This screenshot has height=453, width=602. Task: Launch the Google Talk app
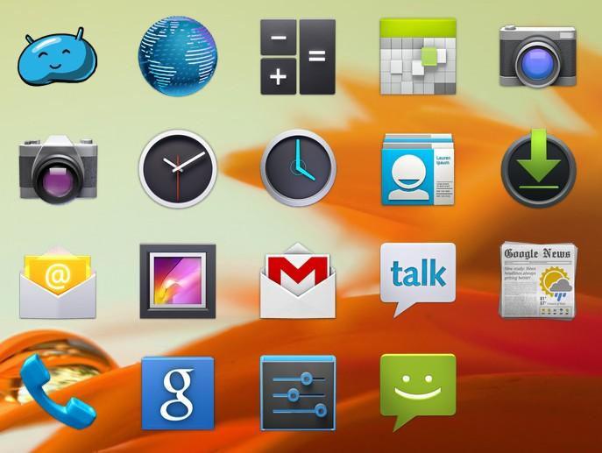click(418, 280)
